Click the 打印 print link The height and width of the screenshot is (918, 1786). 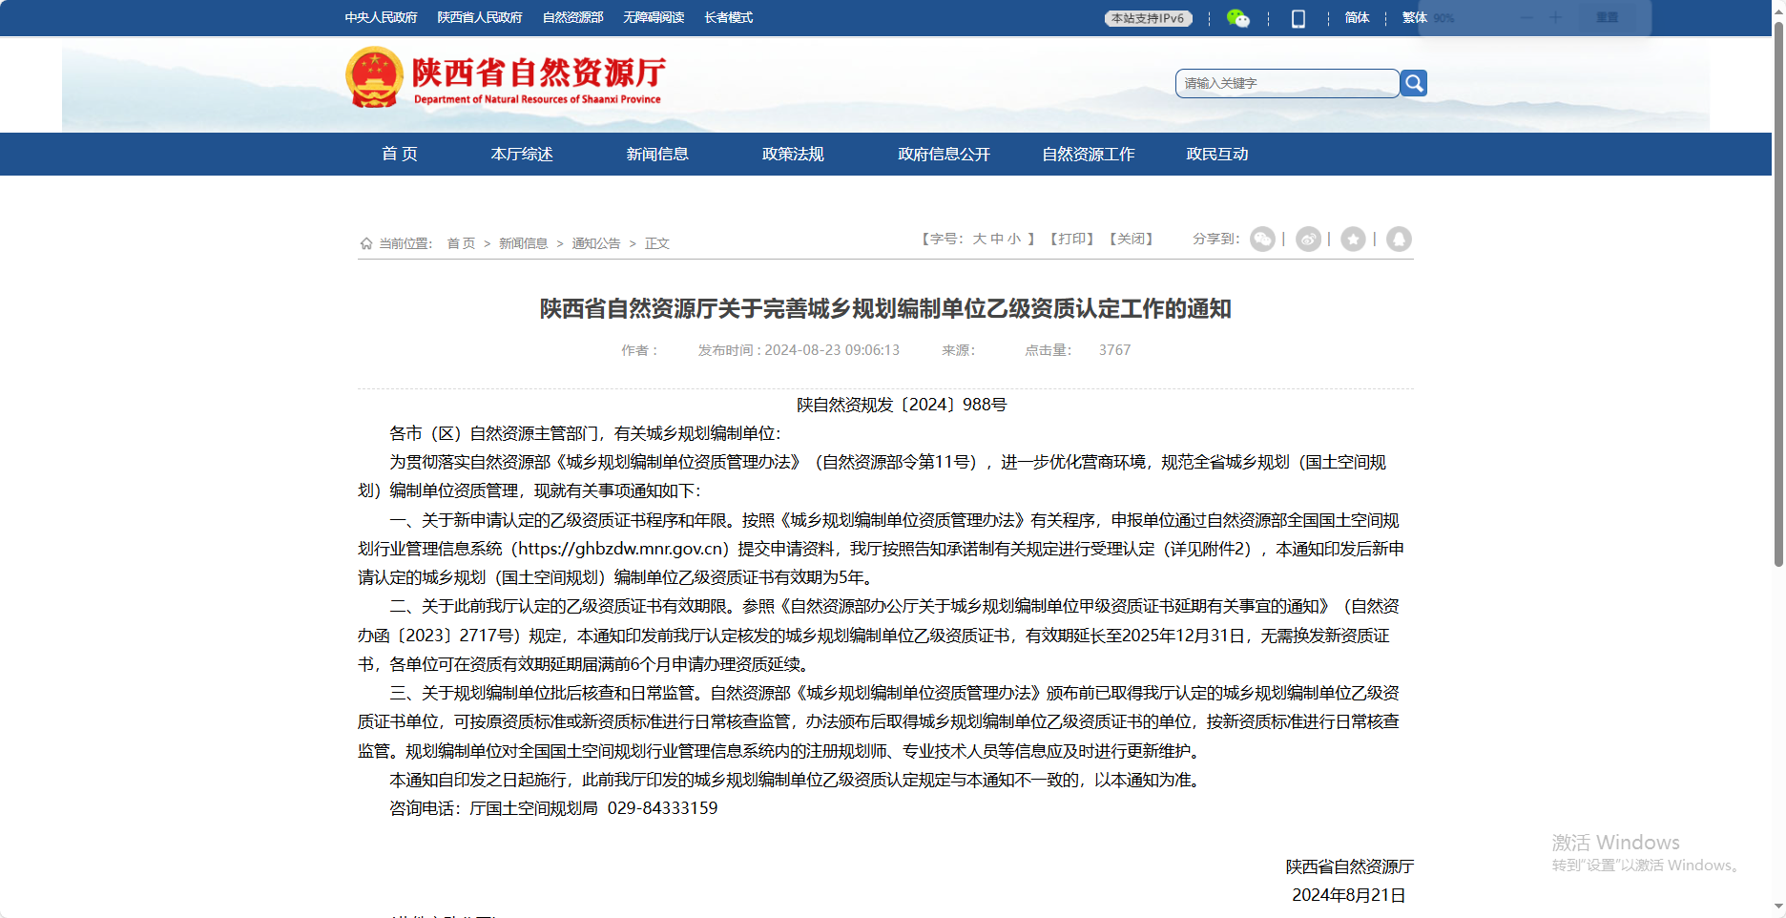tap(1072, 240)
